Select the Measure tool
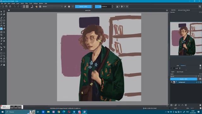The image size is (202, 114). (x=4, y=47)
